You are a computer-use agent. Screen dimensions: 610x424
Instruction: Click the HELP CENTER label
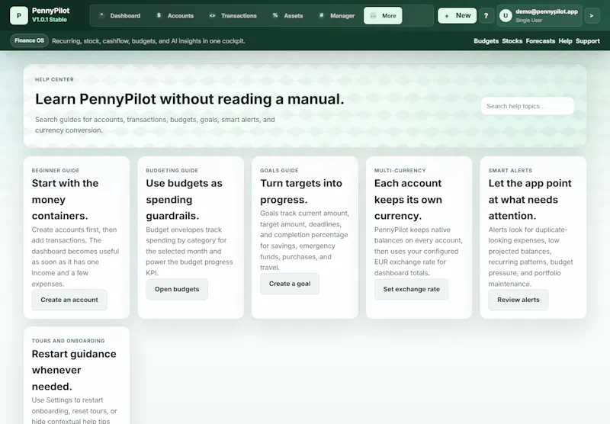[54, 79]
